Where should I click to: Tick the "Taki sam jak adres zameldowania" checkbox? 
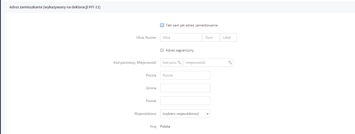[x=162, y=25]
